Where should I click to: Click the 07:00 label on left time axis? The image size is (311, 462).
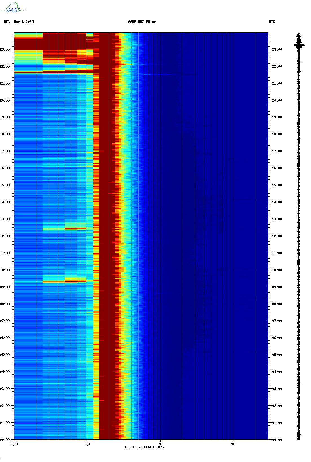5,321
